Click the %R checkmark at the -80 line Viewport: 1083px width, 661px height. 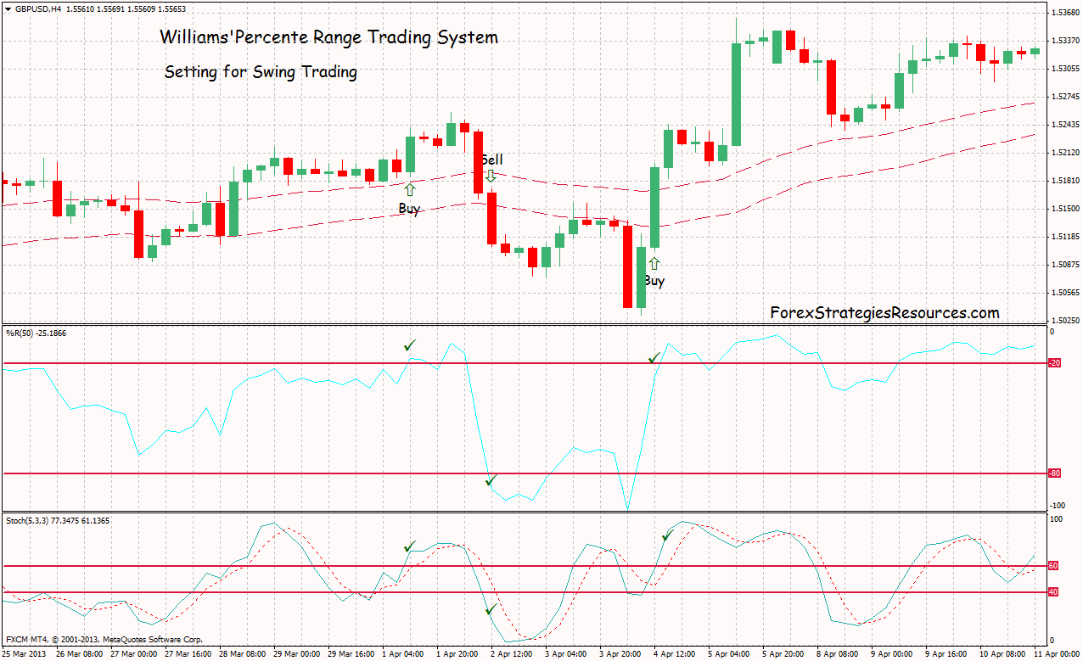[490, 481]
